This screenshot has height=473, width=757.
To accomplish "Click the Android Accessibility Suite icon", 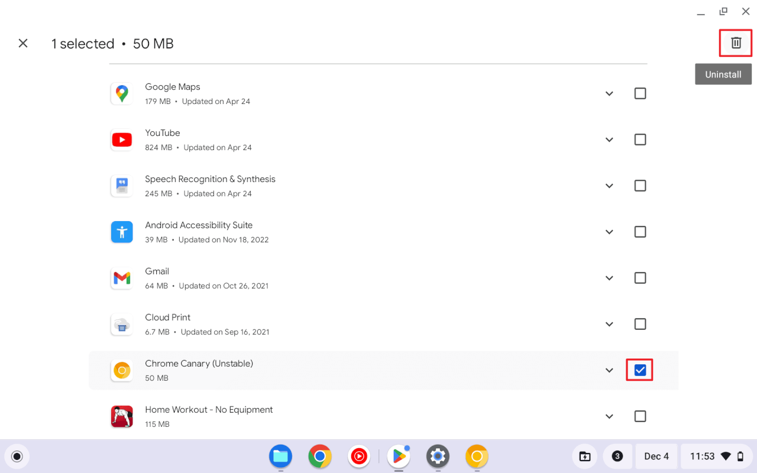I will (x=122, y=232).
